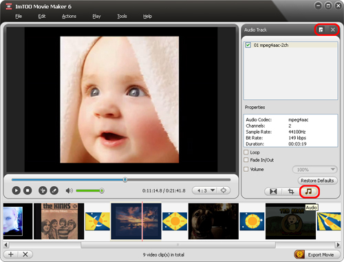344x262 pixels.
Task: Select the sunset clip thumbnail
Action: 136,221
